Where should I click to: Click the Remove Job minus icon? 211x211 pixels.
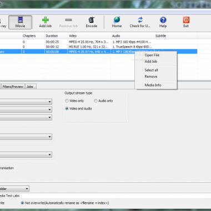(x=68, y=20)
